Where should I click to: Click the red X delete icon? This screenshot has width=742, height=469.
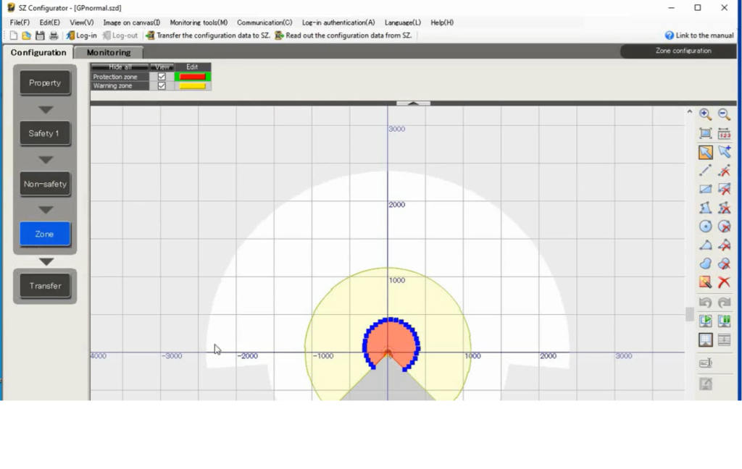pyautogui.click(x=724, y=283)
